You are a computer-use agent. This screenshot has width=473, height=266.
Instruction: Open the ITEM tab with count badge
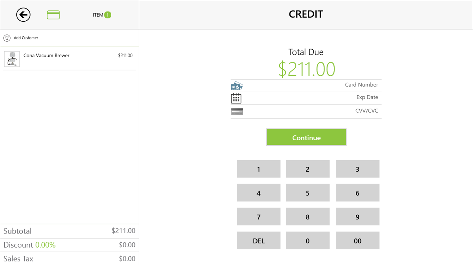(102, 15)
